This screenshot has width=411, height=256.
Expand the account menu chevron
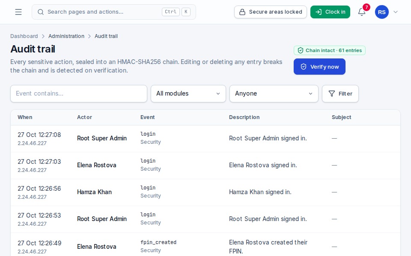[x=396, y=12]
